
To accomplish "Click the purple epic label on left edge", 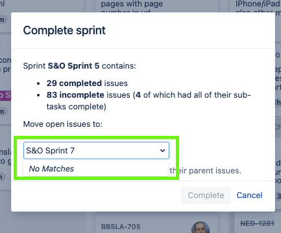I will pyautogui.click(x=5, y=95).
